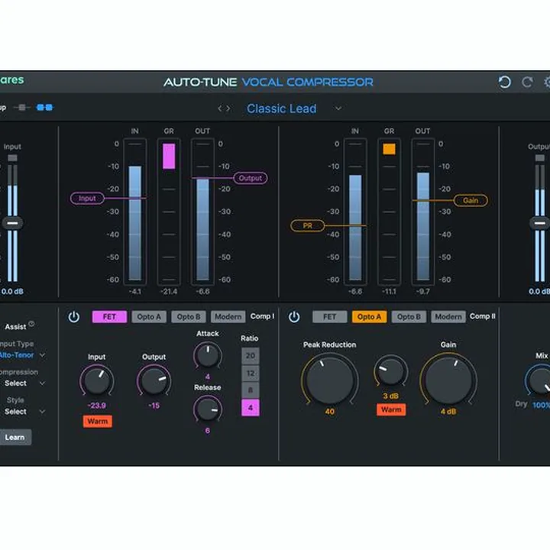Click the Comp I Output knob

(154, 381)
